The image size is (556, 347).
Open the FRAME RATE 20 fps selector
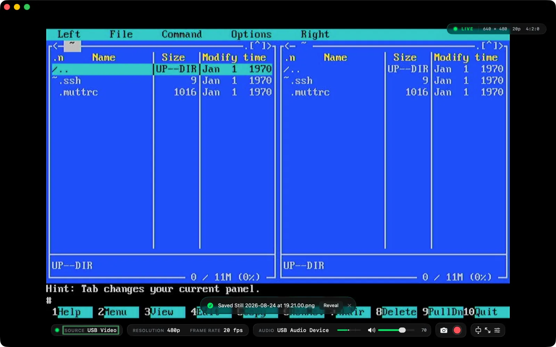216,330
